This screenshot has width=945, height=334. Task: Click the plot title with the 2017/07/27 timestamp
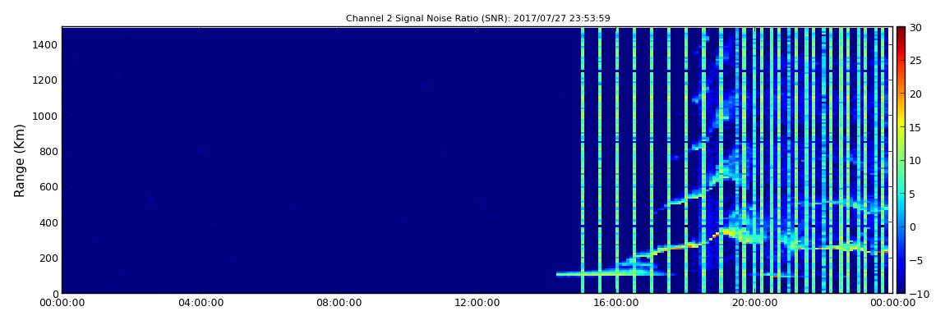(x=478, y=19)
